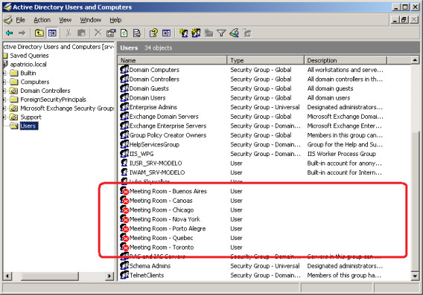Click the Domain Computers group icon
The height and width of the screenshot is (295, 423).
point(124,70)
